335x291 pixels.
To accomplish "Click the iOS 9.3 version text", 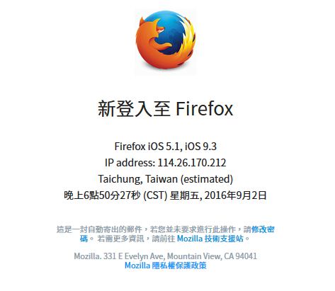I will 200,147.
